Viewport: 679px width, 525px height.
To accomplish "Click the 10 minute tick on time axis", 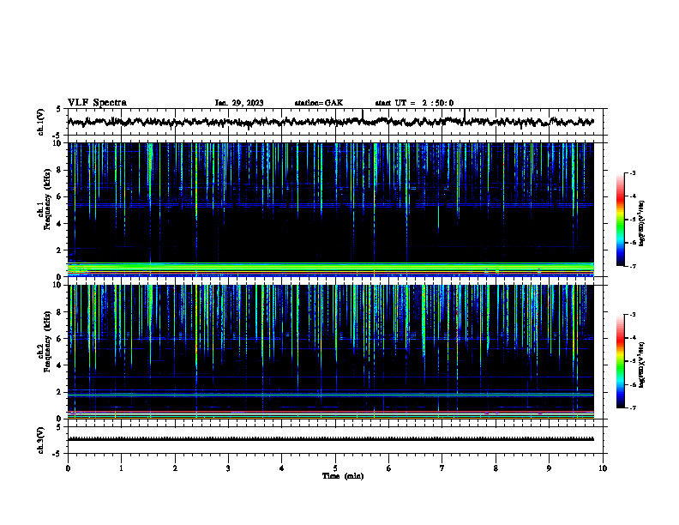I will [603, 468].
